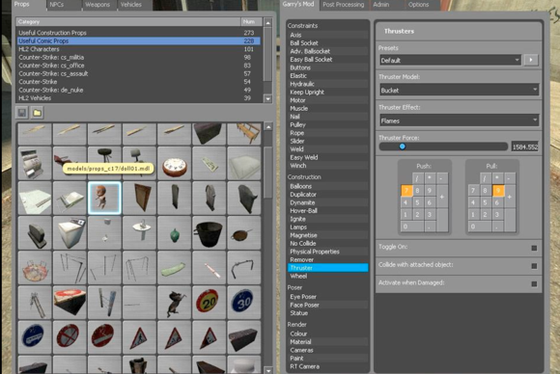Open the Presets Default dropdown

450,61
